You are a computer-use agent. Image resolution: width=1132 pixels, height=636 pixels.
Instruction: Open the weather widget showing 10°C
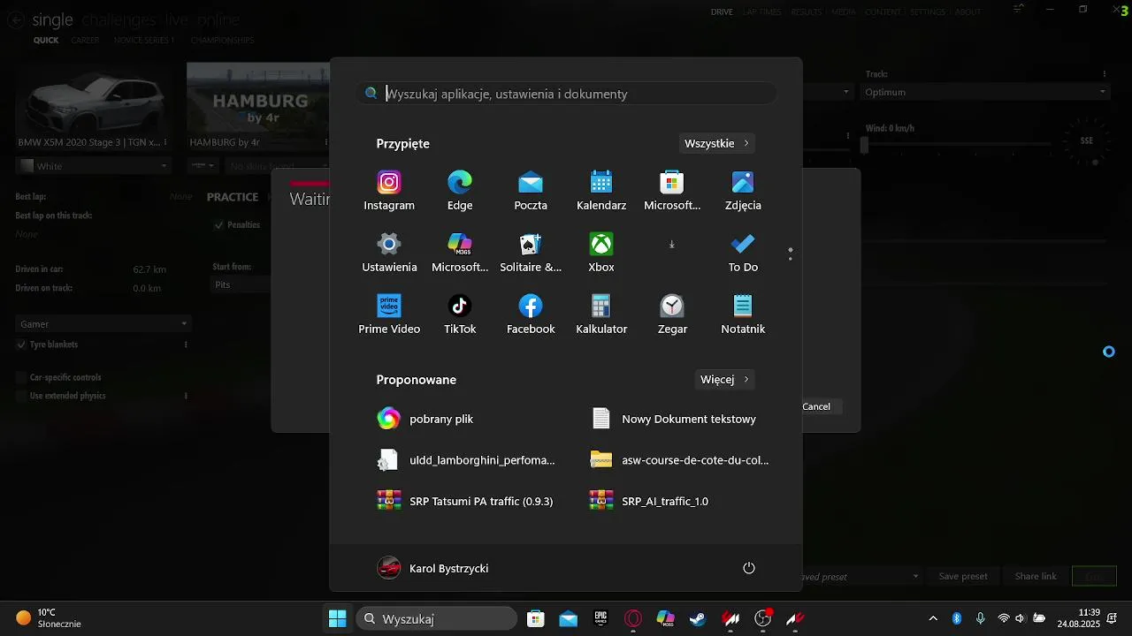50,618
